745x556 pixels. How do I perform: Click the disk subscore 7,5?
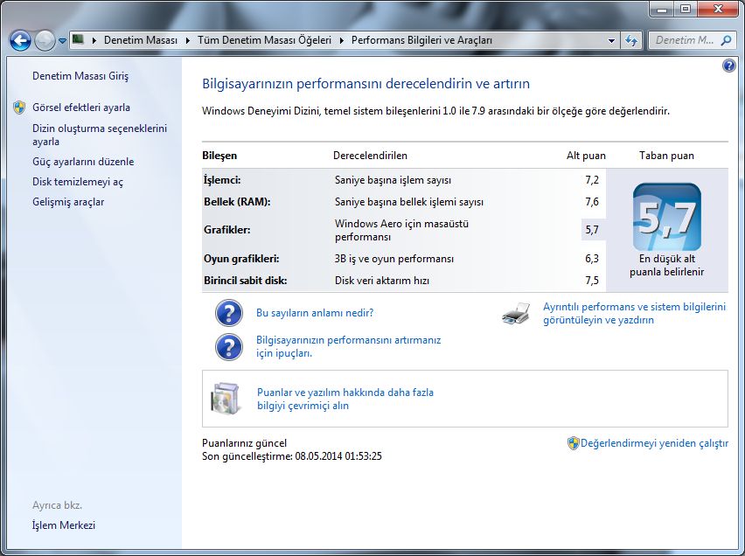[x=592, y=281]
